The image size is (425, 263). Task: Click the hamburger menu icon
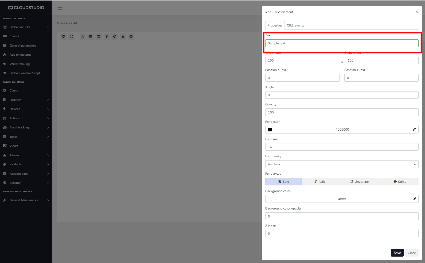[x=60, y=8]
